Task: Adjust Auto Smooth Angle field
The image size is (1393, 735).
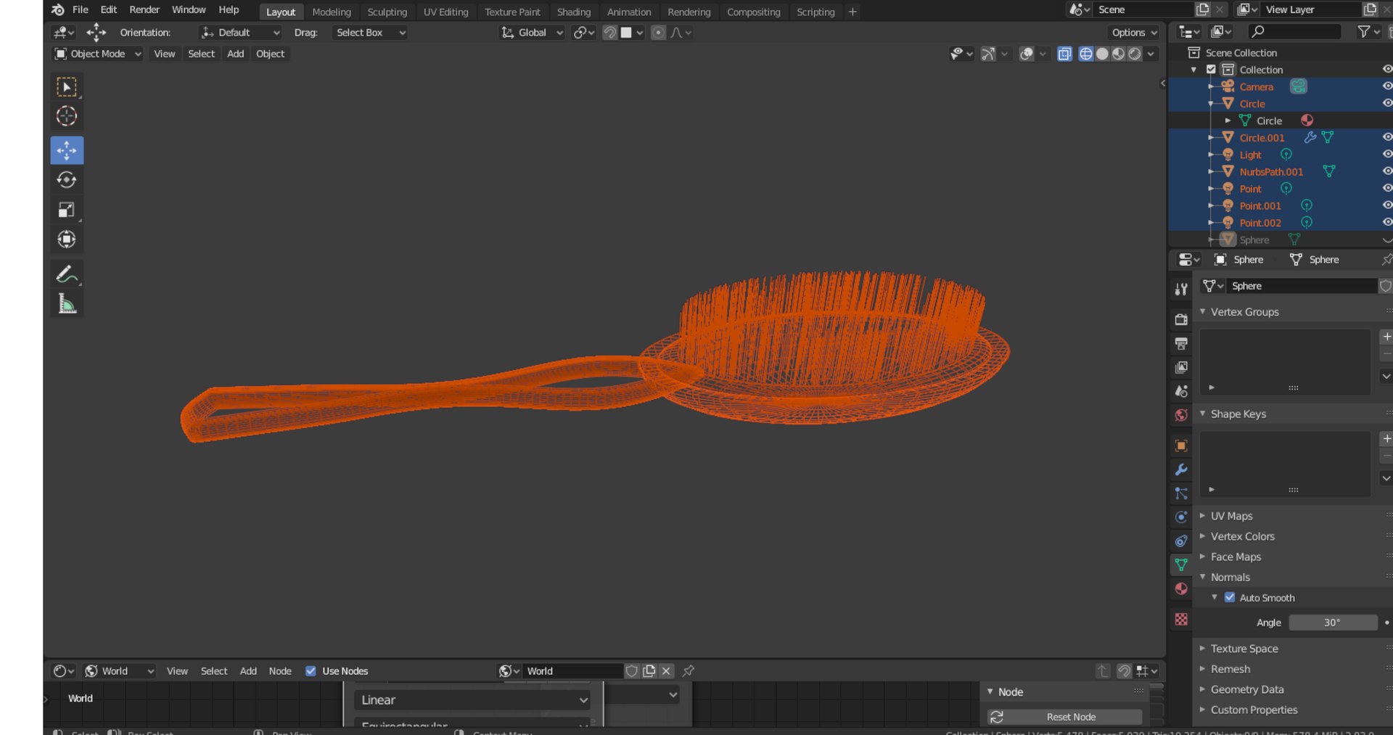Action: 1333,623
